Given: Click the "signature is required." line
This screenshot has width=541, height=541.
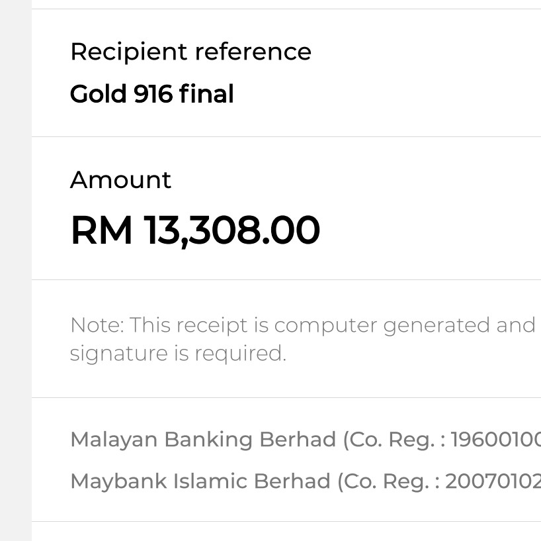Looking at the screenshot, I should (178, 353).
